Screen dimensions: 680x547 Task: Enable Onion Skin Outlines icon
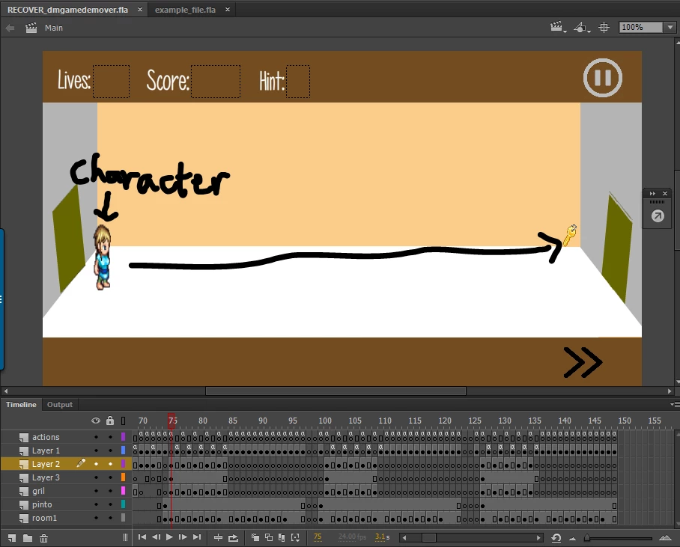pyautogui.click(x=269, y=537)
